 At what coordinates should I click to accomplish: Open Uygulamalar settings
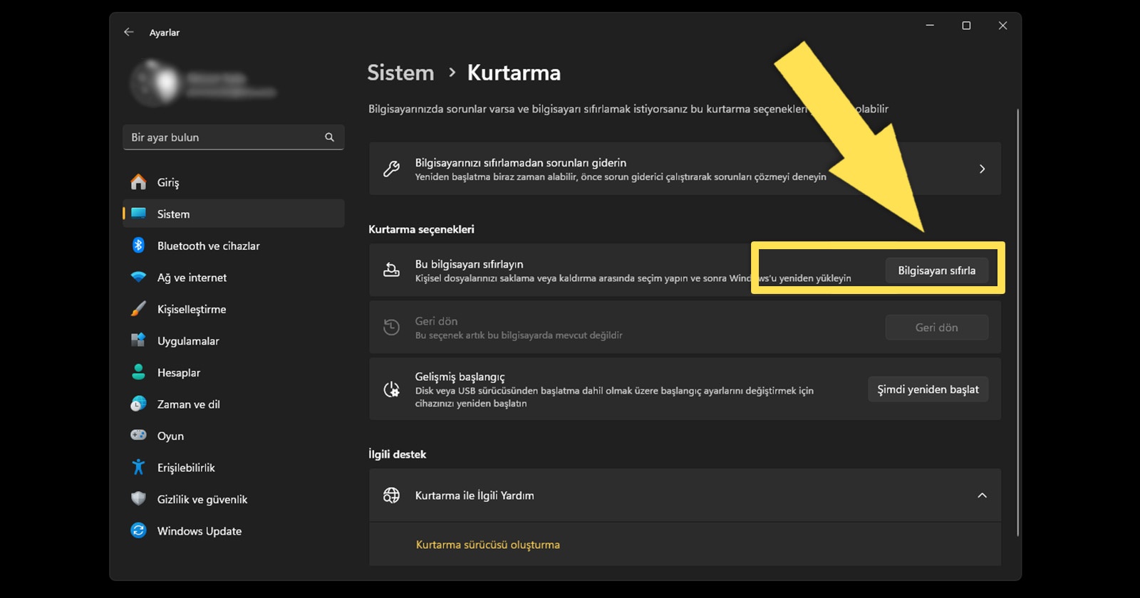tap(234, 340)
